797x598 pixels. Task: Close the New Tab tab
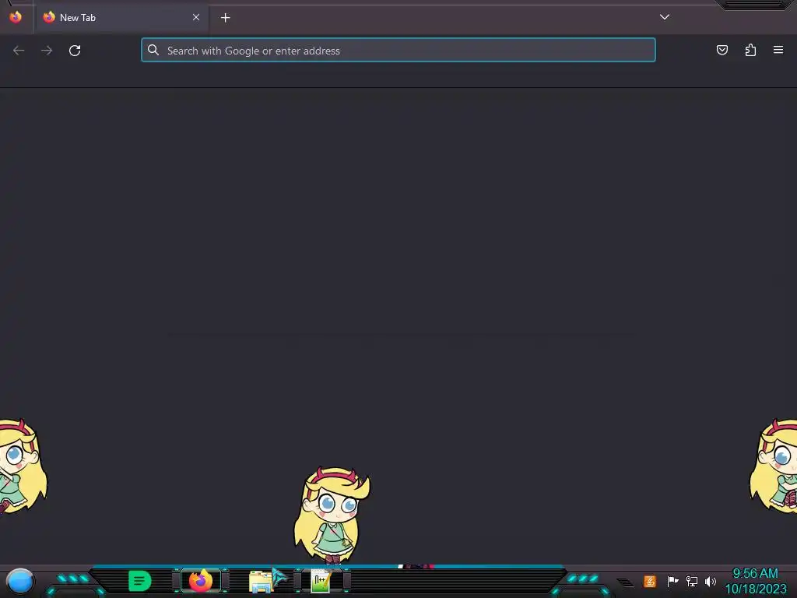pyautogui.click(x=196, y=17)
